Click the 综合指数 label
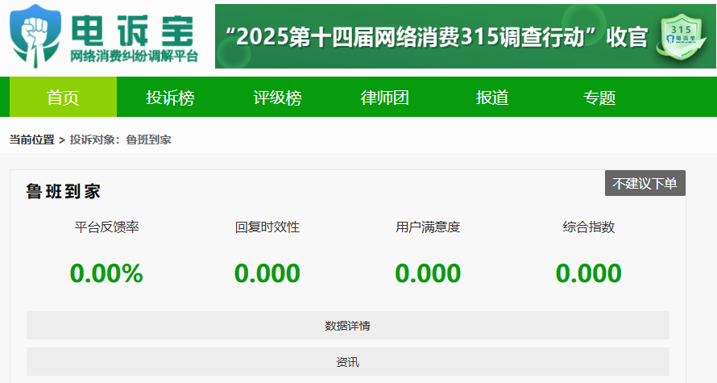 pyautogui.click(x=588, y=227)
